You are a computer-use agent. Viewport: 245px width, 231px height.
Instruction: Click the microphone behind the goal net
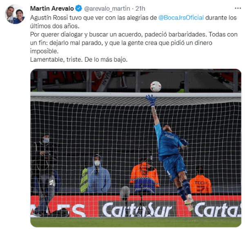click(125, 193)
